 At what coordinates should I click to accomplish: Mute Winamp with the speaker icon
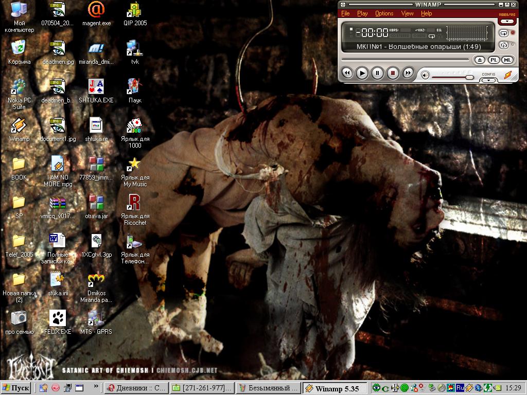click(425, 76)
